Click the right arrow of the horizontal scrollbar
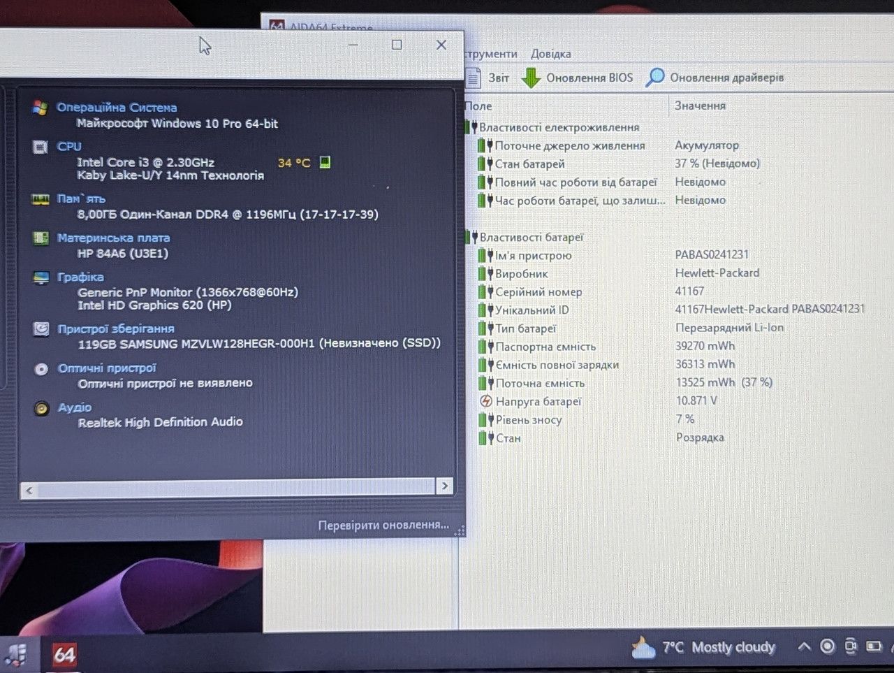894x673 pixels. [445, 486]
